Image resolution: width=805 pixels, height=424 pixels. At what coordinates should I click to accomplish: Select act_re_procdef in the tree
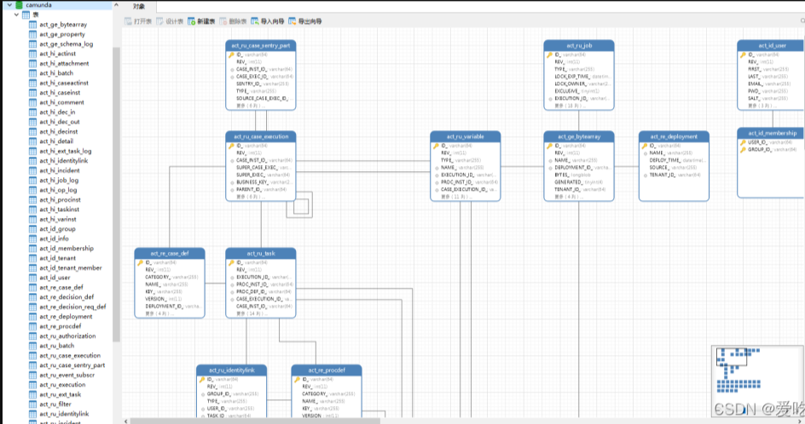point(60,327)
